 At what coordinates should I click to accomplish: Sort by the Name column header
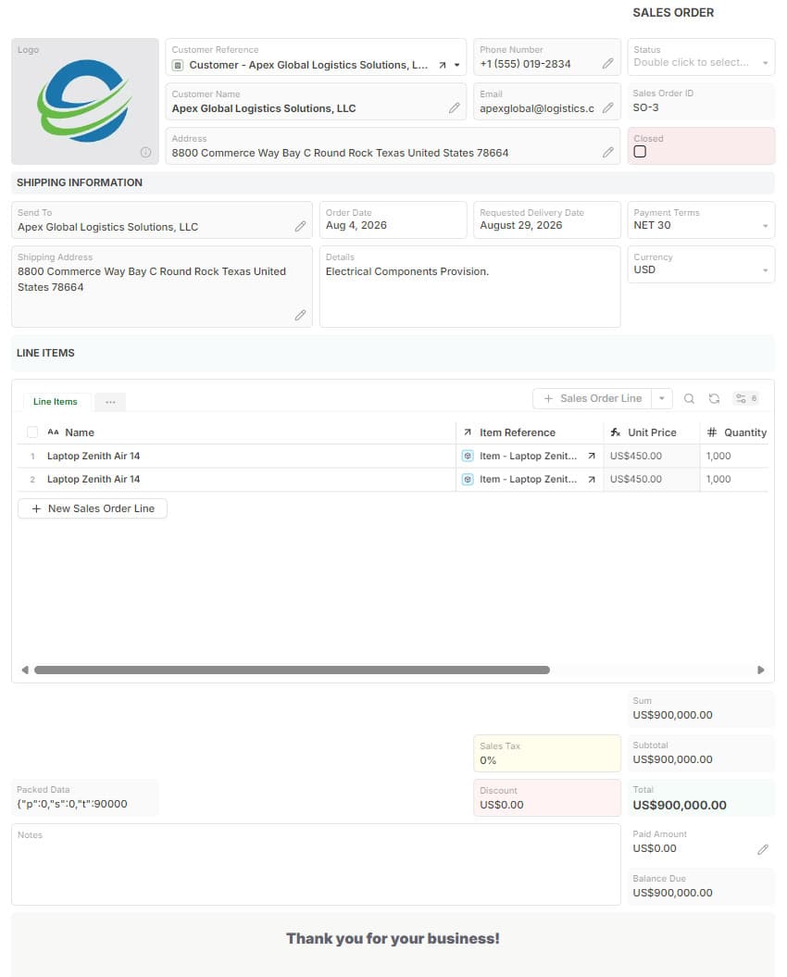(80, 432)
